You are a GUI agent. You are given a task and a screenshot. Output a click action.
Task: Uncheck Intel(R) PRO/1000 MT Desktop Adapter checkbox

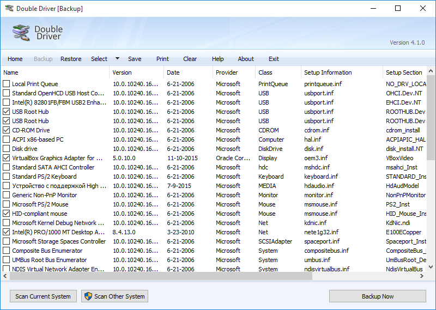click(x=6, y=232)
